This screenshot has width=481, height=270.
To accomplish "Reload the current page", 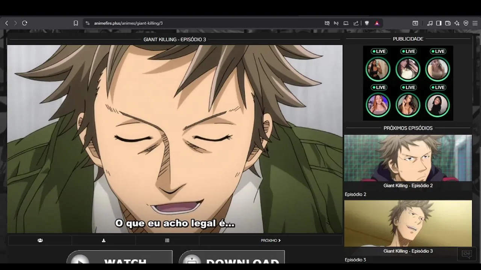I will [x=25, y=23].
